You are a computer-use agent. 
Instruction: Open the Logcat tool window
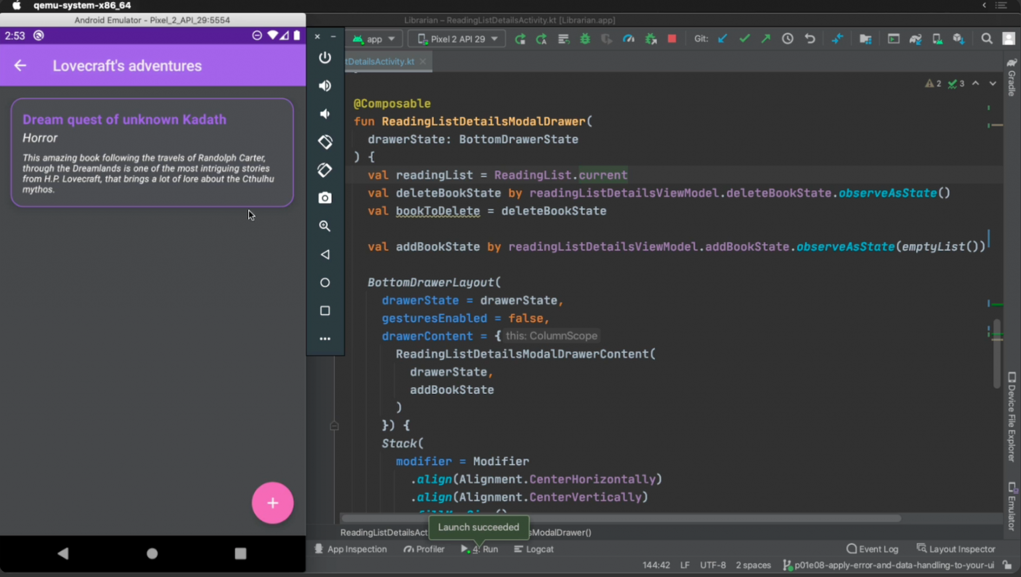click(x=534, y=549)
